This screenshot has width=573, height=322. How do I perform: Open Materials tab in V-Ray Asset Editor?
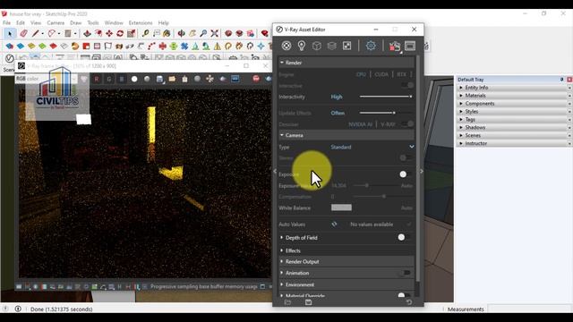point(286,46)
